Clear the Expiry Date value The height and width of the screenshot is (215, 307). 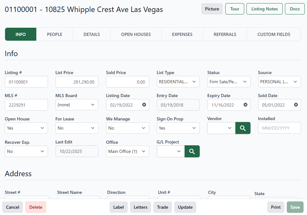click(x=245, y=105)
